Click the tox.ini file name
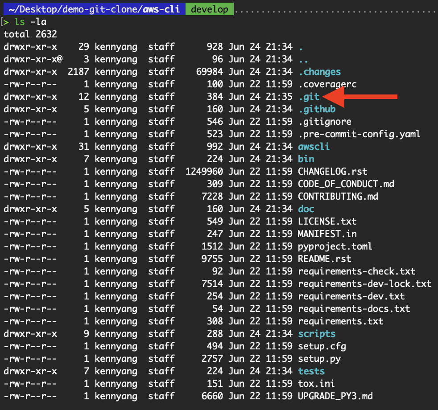Viewport: 438px width, 410px height. [x=316, y=384]
